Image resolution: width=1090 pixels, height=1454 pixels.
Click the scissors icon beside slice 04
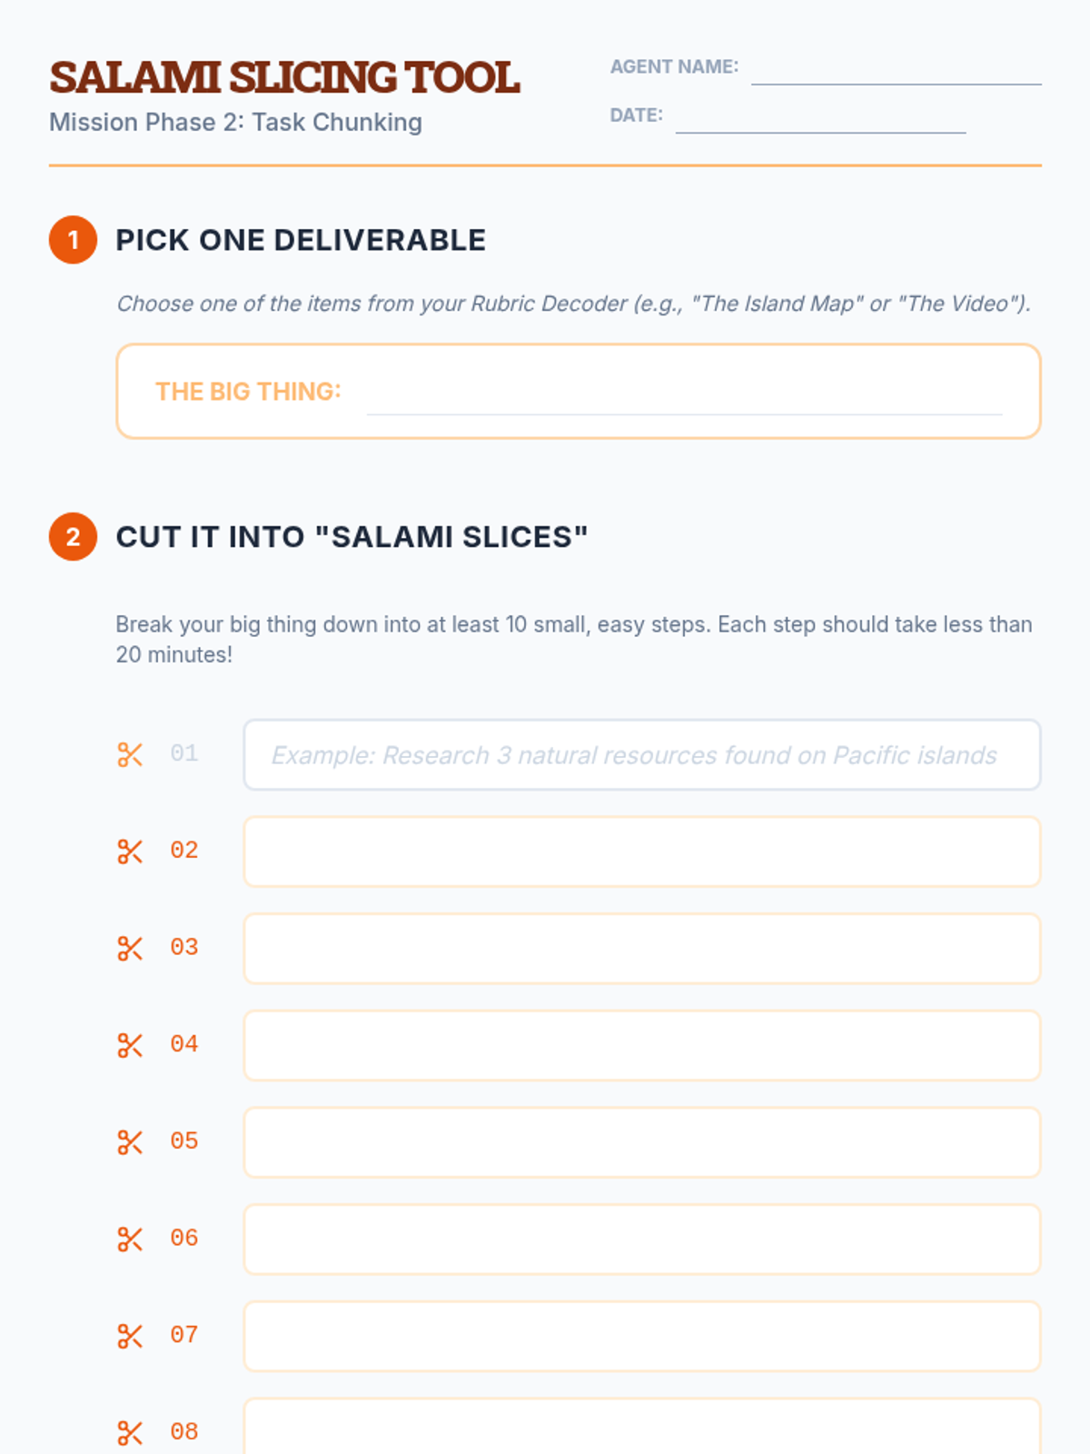pos(130,1045)
